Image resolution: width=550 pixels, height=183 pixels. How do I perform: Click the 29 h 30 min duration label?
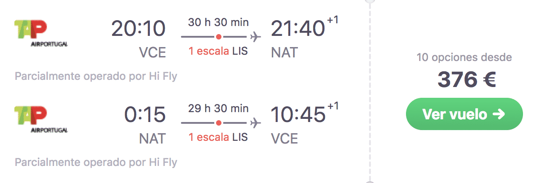(x=218, y=108)
